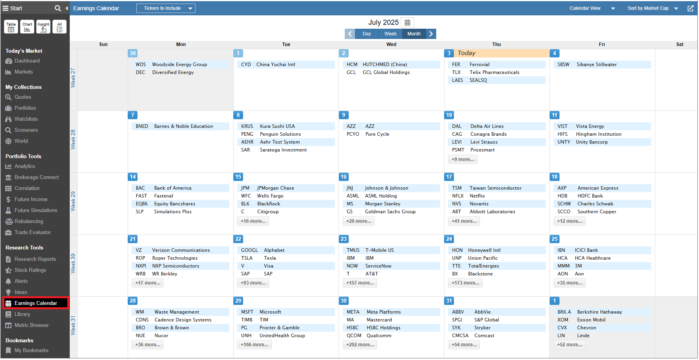Open the calendar date picker icon
This screenshot has width=699, height=360.
click(407, 23)
